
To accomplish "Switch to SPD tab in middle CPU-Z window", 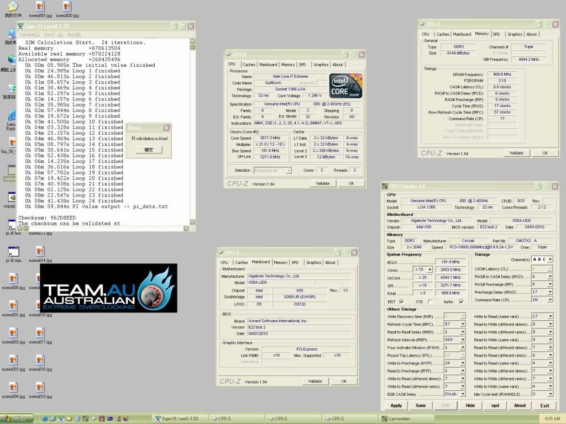I will click(x=302, y=65).
